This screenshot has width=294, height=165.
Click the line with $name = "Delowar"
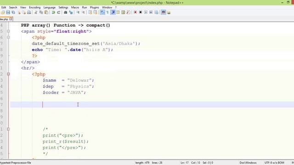(x=68, y=80)
